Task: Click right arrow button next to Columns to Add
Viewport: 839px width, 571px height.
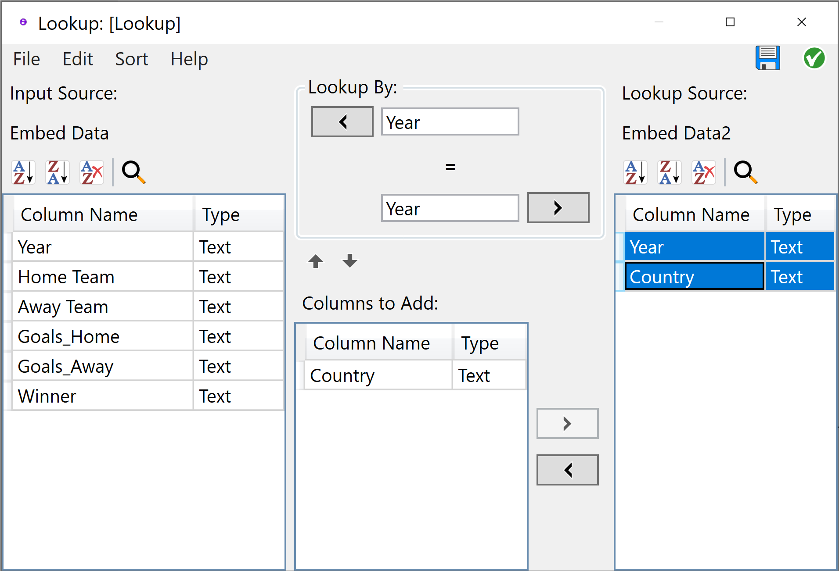Action: [x=567, y=423]
